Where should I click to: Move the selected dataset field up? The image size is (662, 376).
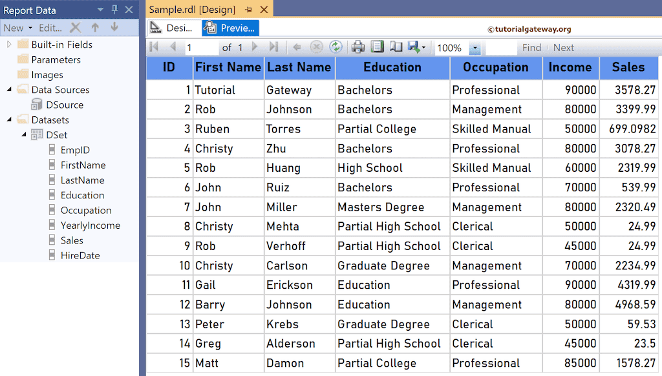pos(96,28)
